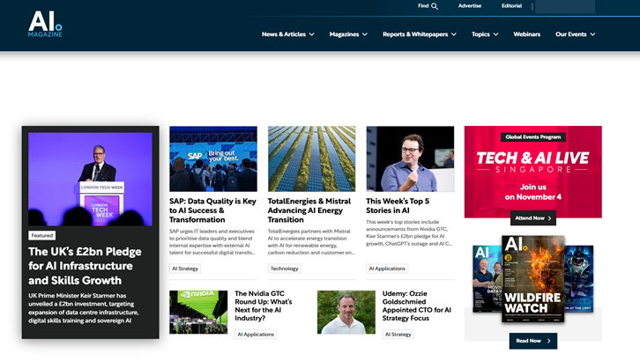The height and width of the screenshot is (361, 640).
Task: Read the Top 5 Stories summary text
Action: (x=409, y=232)
